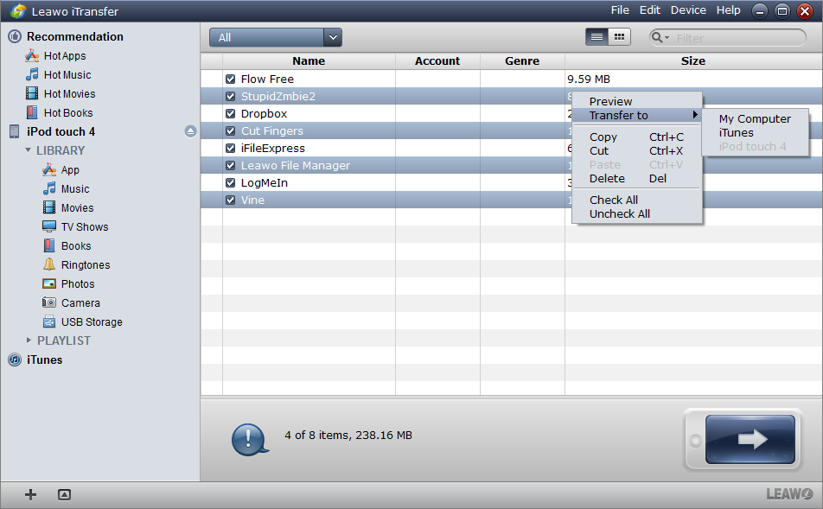Sort by the Size column header
The width and height of the screenshot is (823, 509).
[693, 60]
